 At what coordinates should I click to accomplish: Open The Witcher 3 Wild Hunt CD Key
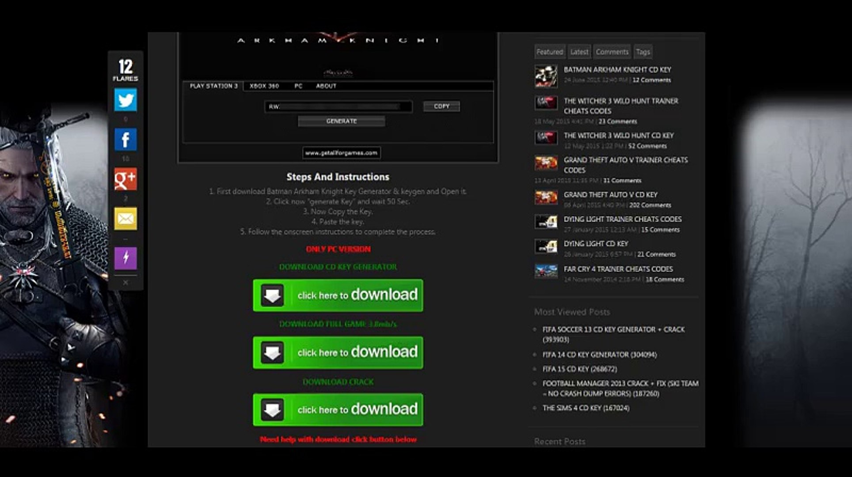coord(618,136)
